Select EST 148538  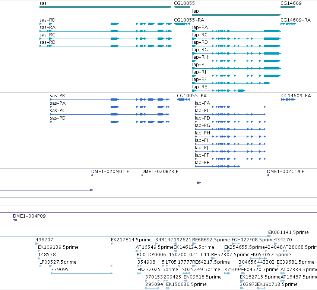[47, 255]
